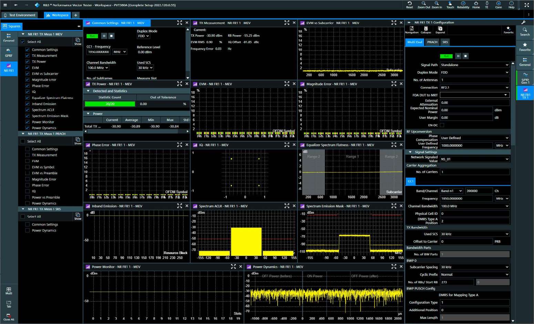
Task: Open the Search icon on right sidebar
Action: coord(525,32)
